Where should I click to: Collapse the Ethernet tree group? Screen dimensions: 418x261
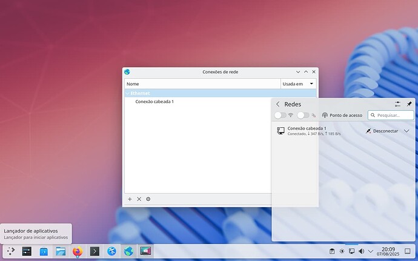click(128, 93)
